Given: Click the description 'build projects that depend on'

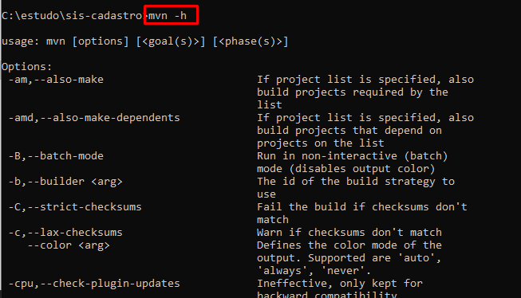Looking at the screenshot, I should point(349,131).
